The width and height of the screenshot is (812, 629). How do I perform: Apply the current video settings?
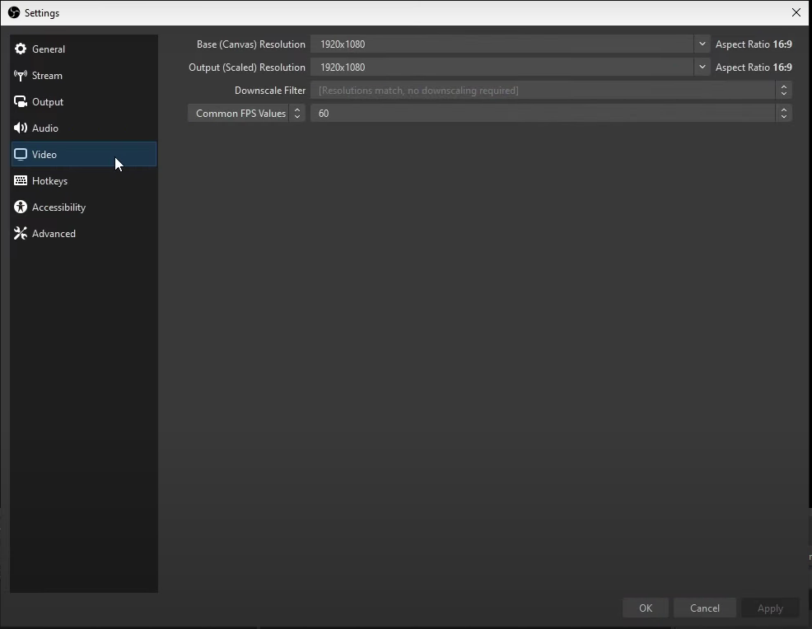[x=769, y=608]
